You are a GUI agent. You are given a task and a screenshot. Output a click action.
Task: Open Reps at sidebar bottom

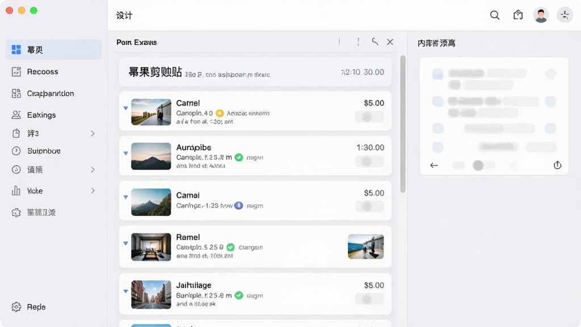click(53, 307)
